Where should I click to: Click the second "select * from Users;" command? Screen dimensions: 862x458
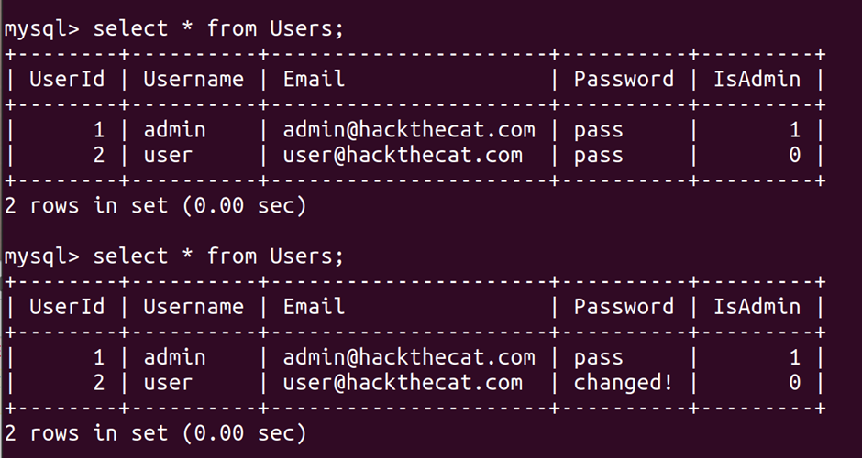coord(218,256)
